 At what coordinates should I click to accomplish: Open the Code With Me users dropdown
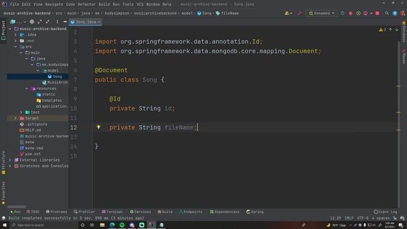coord(288,13)
